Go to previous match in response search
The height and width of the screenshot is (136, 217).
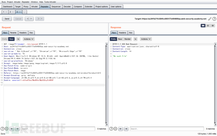pyautogui.click(x=121, y=129)
